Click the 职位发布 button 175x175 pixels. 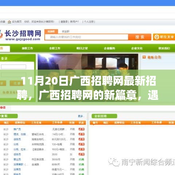164,37
